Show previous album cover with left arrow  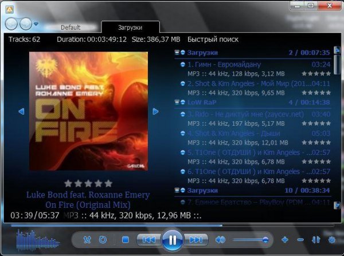point(21,111)
